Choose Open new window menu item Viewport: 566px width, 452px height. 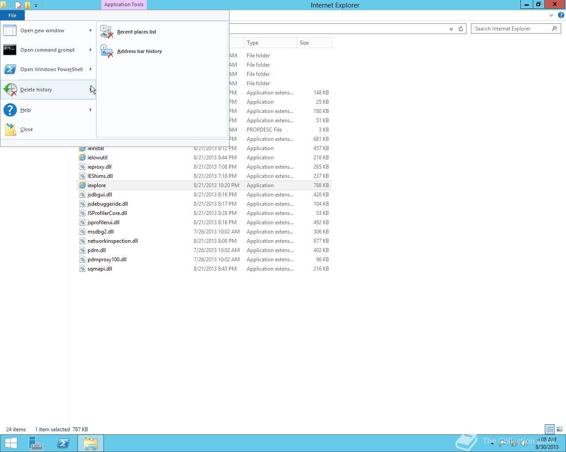48,30
